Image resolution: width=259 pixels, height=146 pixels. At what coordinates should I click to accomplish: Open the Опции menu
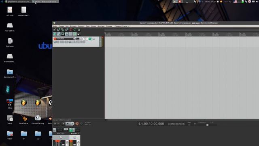pyautogui.click(x=93, y=26)
